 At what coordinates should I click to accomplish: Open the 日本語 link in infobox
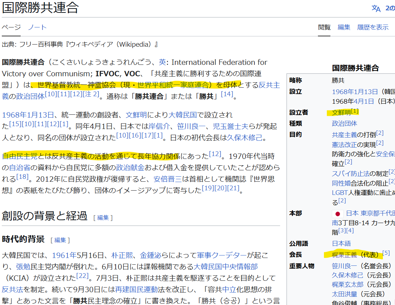click(341, 243)
